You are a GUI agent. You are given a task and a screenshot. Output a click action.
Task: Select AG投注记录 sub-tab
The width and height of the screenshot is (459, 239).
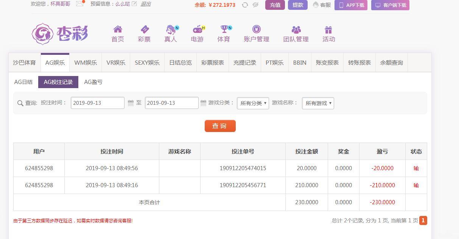click(58, 82)
